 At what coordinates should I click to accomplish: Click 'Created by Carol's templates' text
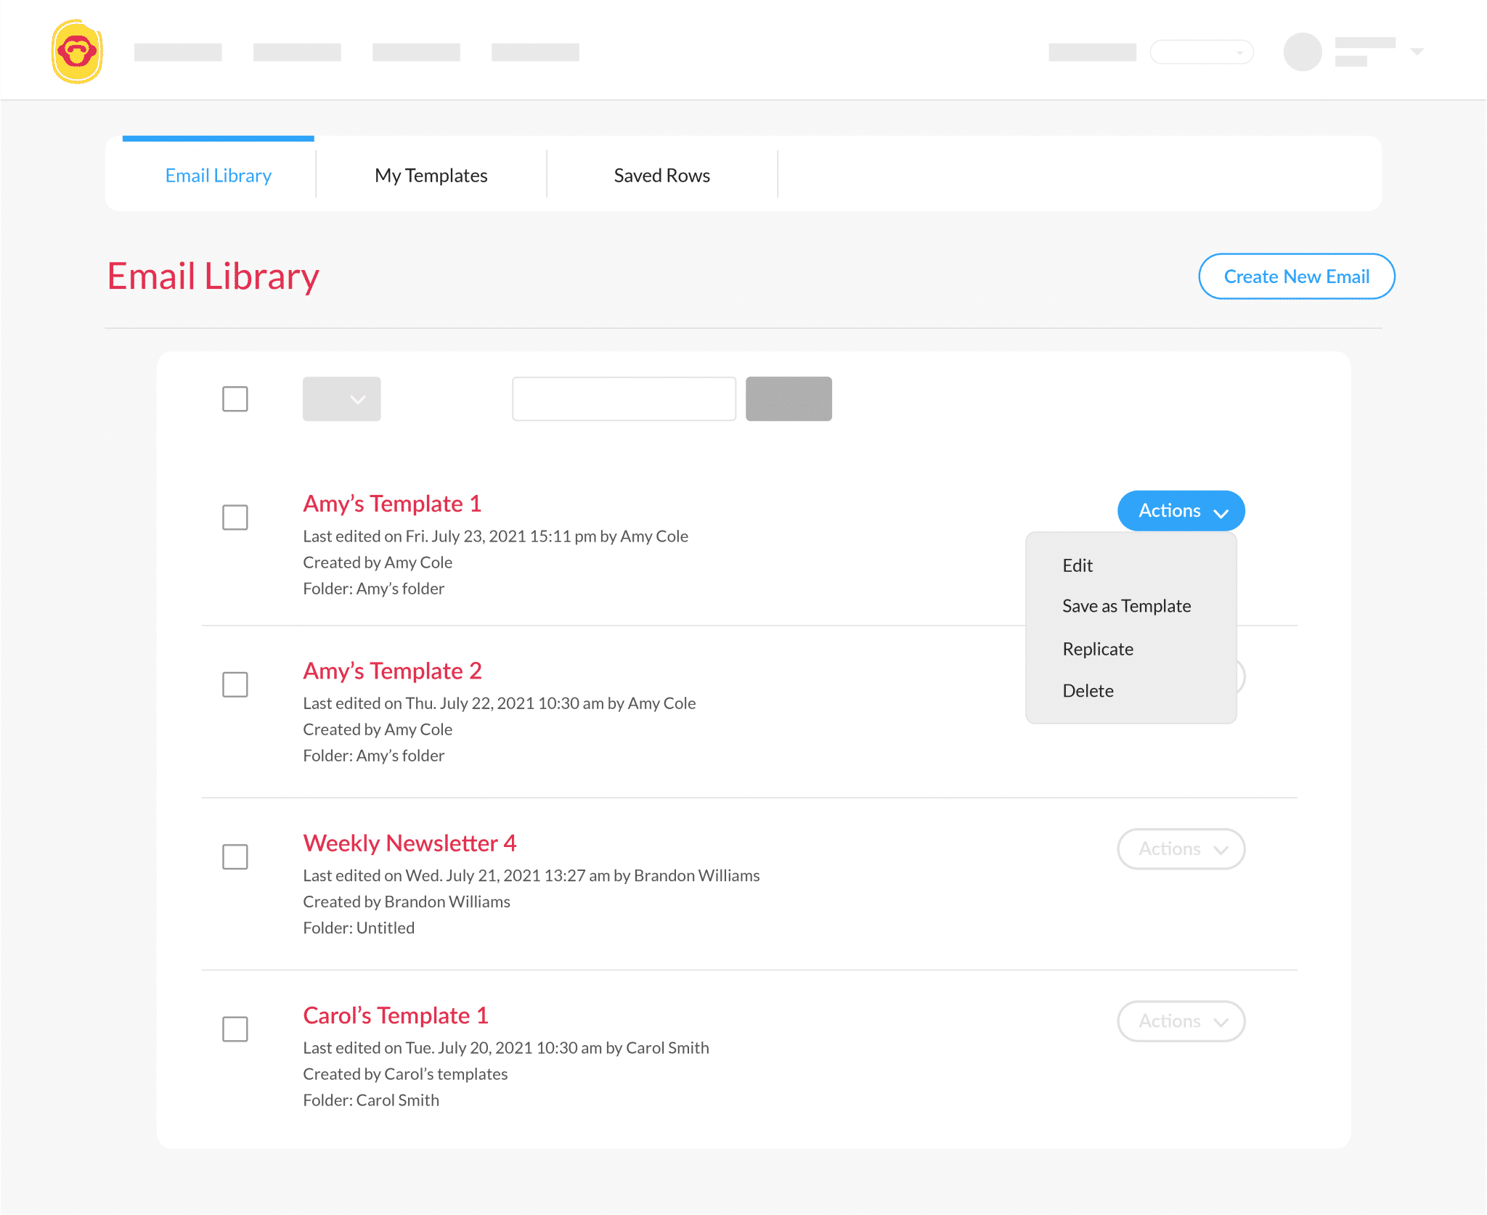[405, 1074]
